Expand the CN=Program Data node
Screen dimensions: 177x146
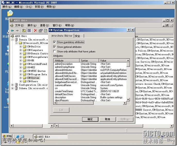[x=21, y=74]
